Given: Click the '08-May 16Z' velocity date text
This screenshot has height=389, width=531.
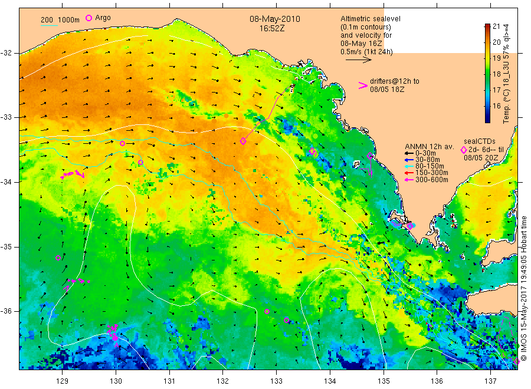Looking at the screenshot, I should 361,44.
